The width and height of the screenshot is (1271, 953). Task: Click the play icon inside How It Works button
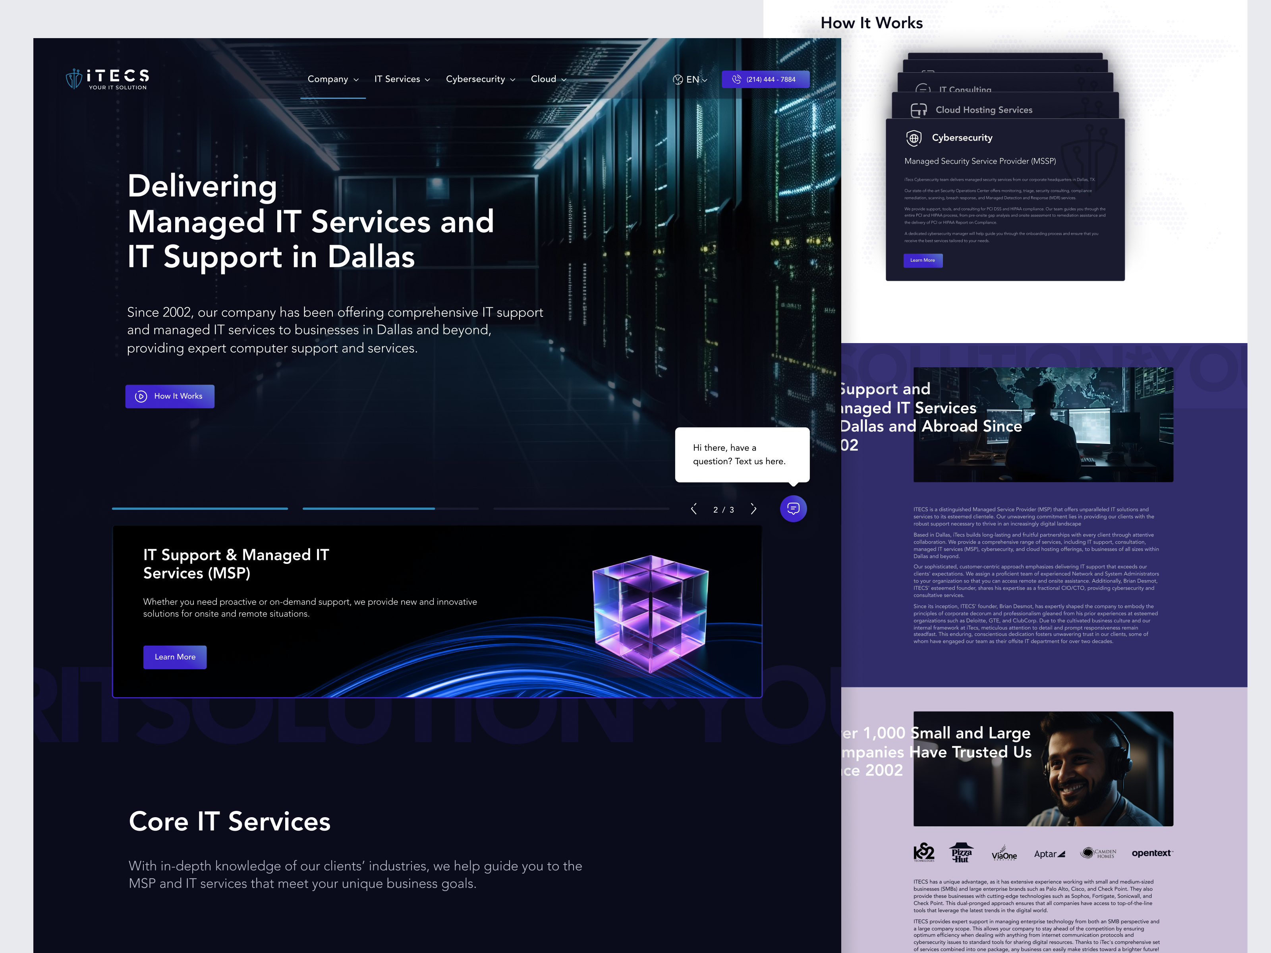pyautogui.click(x=141, y=396)
